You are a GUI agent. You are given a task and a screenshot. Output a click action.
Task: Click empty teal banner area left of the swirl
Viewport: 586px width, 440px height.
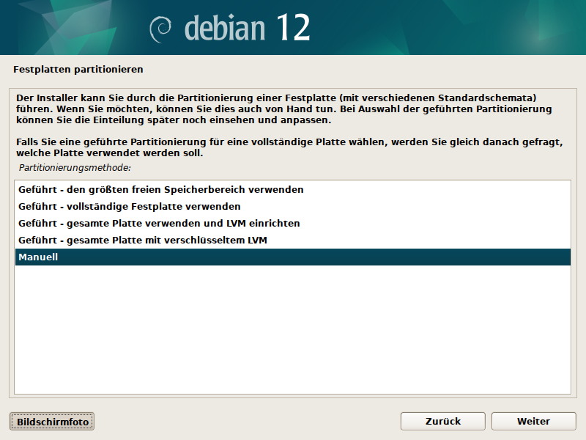point(73,28)
